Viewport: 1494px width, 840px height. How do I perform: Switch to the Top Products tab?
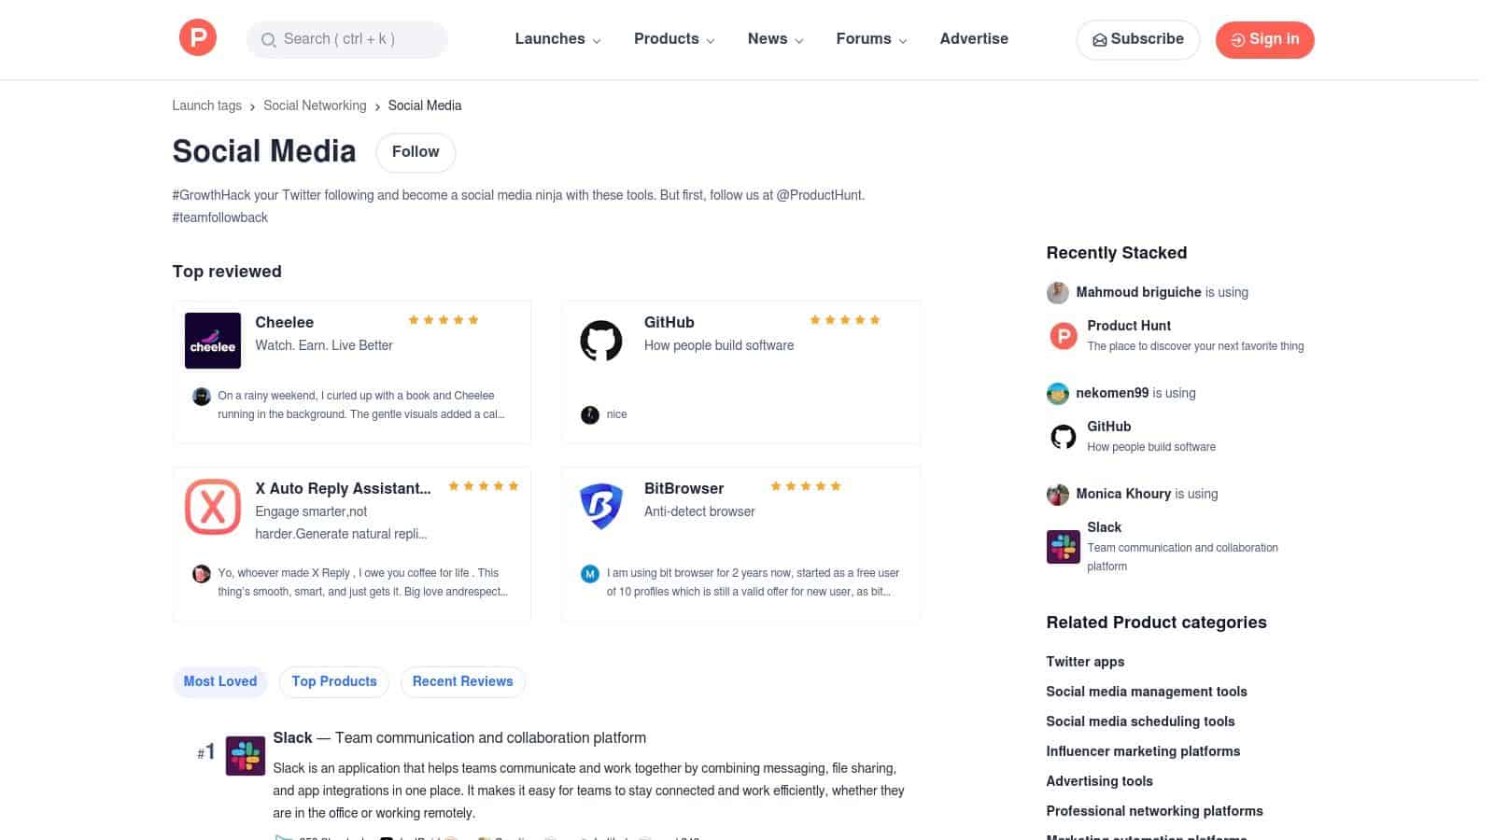(x=334, y=681)
